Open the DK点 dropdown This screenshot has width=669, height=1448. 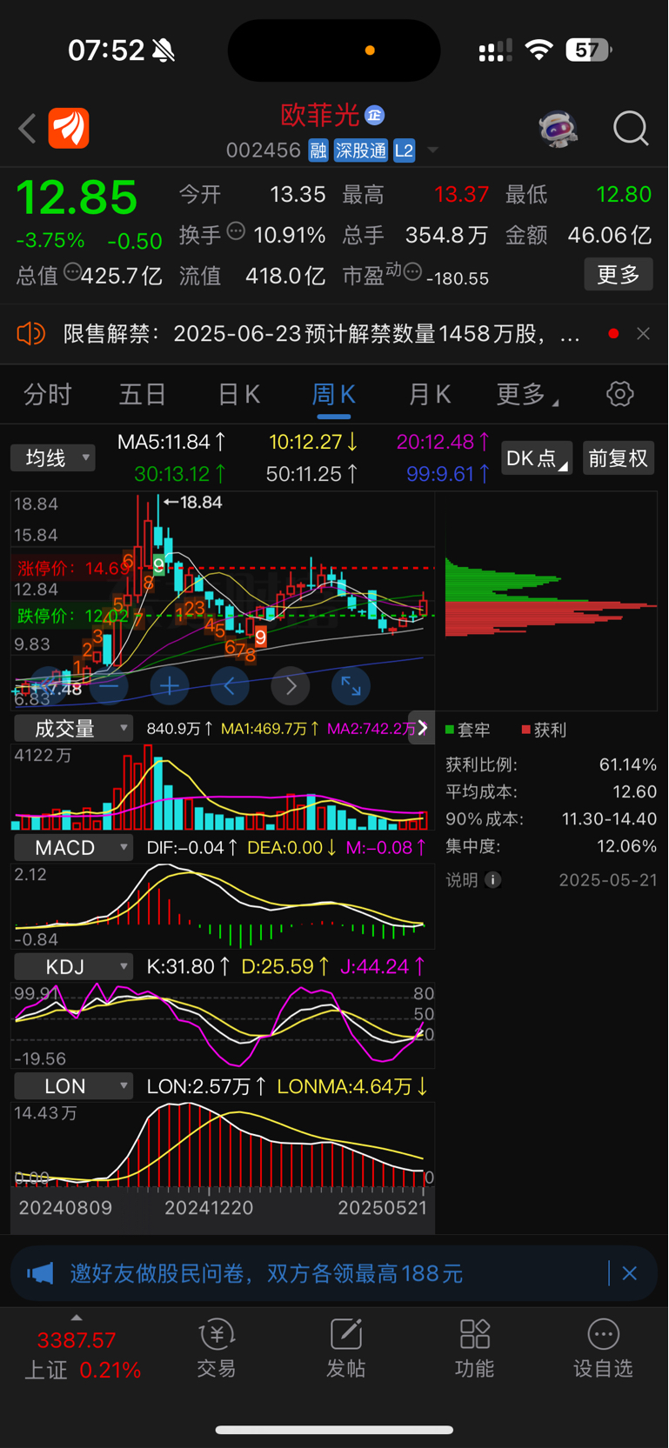pos(537,458)
